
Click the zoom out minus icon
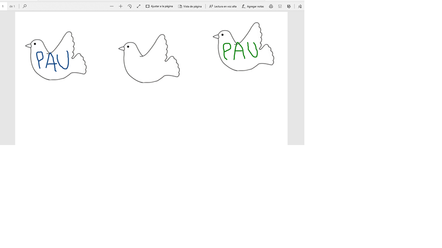pyautogui.click(x=112, y=6)
